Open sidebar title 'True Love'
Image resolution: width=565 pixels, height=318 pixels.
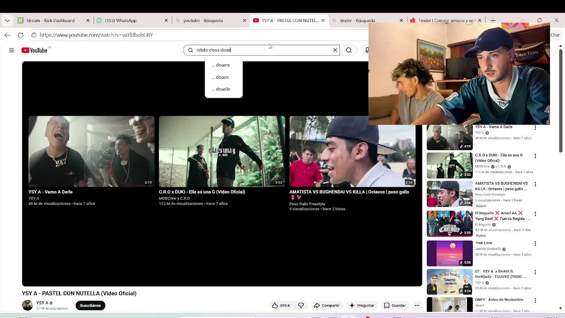483,243
